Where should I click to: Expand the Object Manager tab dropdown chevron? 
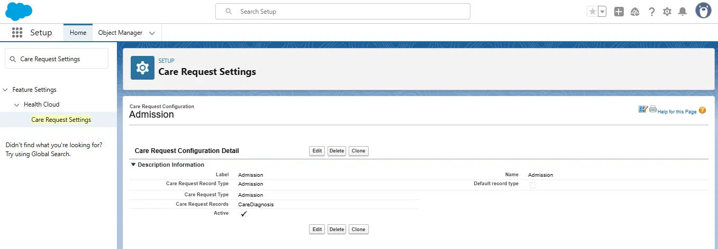[152, 33]
